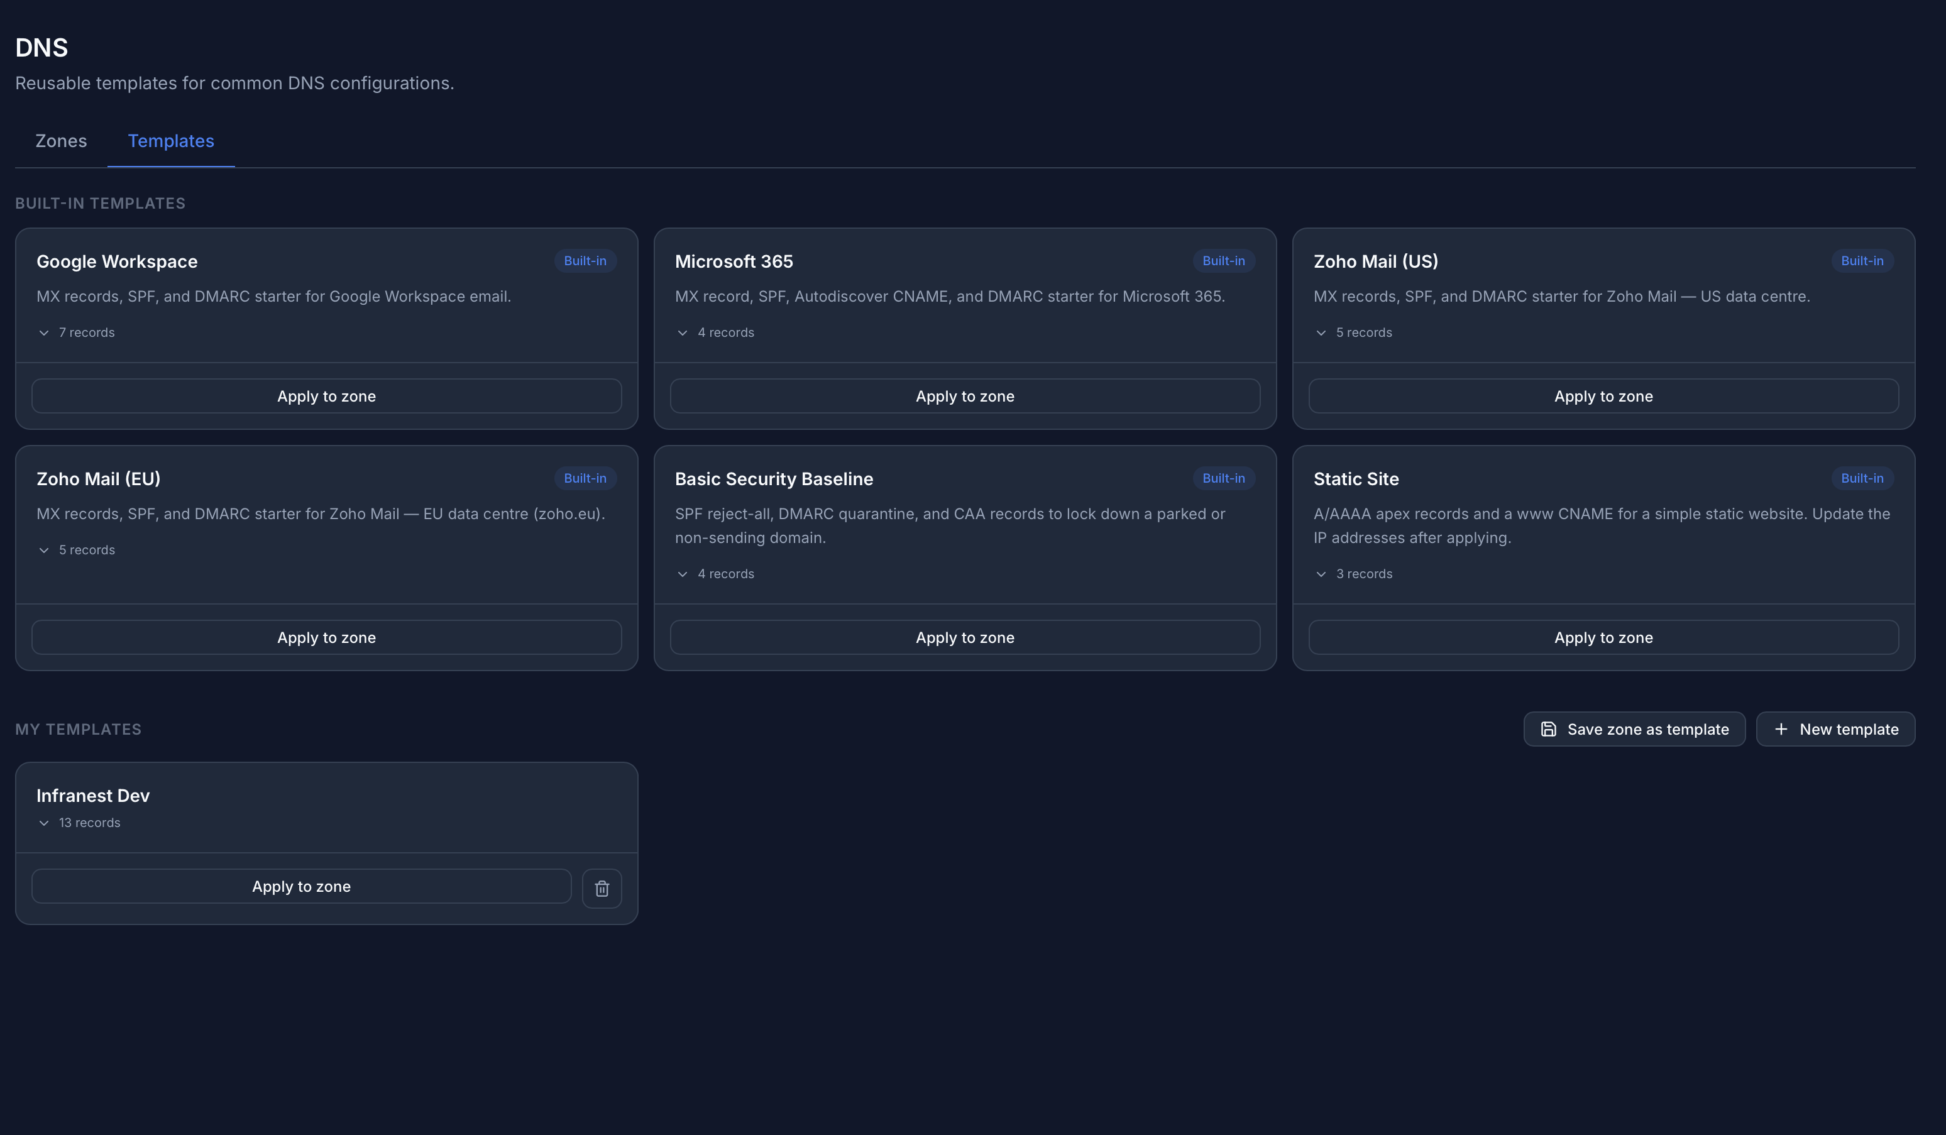Delete the Infranest Dev template via trash icon

point(602,888)
